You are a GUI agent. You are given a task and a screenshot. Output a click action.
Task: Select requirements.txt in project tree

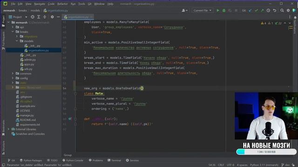coord(30,125)
